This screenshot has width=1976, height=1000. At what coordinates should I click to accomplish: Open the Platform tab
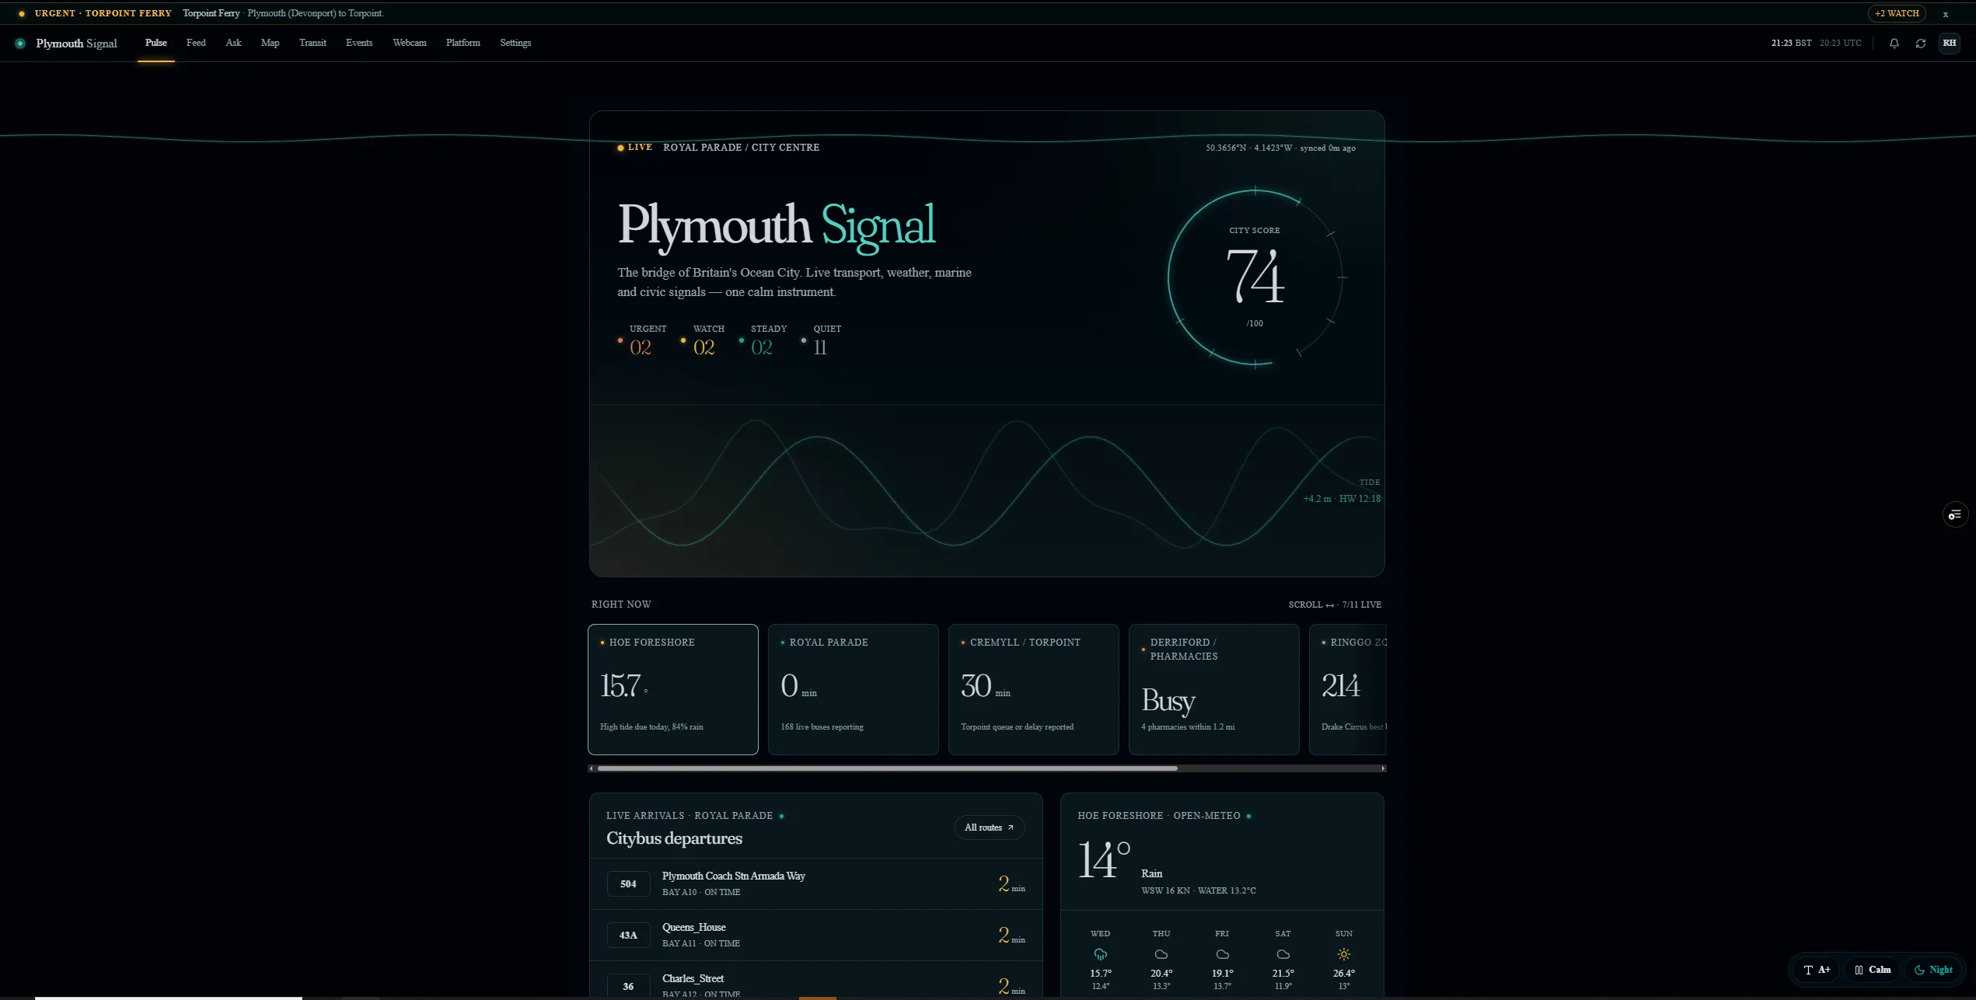(x=463, y=43)
